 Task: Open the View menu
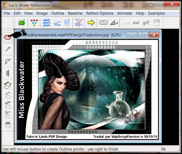29,13
